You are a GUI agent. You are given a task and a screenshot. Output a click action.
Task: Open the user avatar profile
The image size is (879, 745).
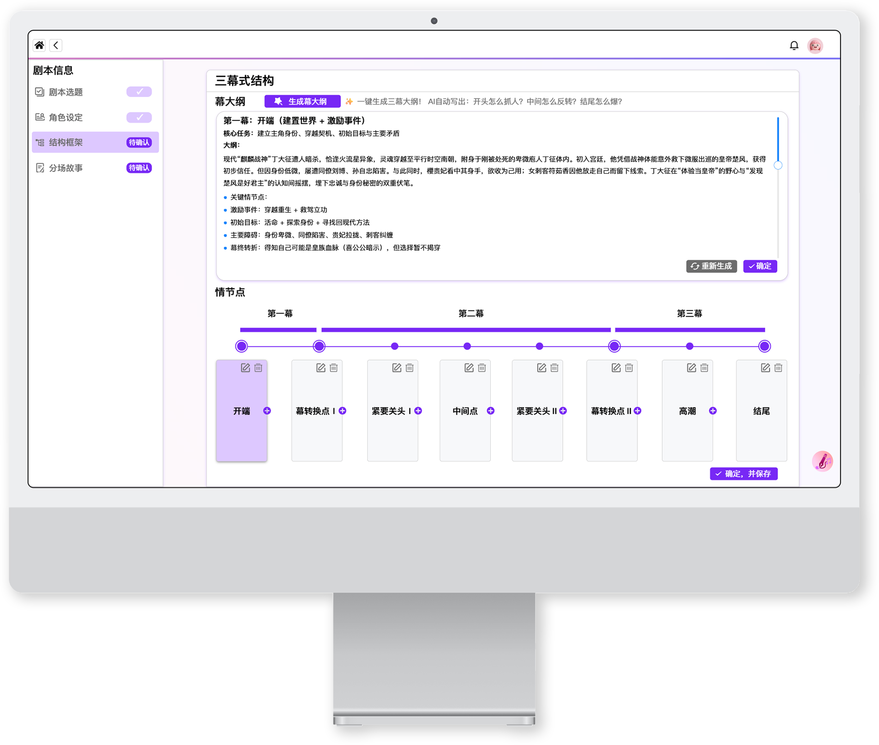tap(815, 46)
